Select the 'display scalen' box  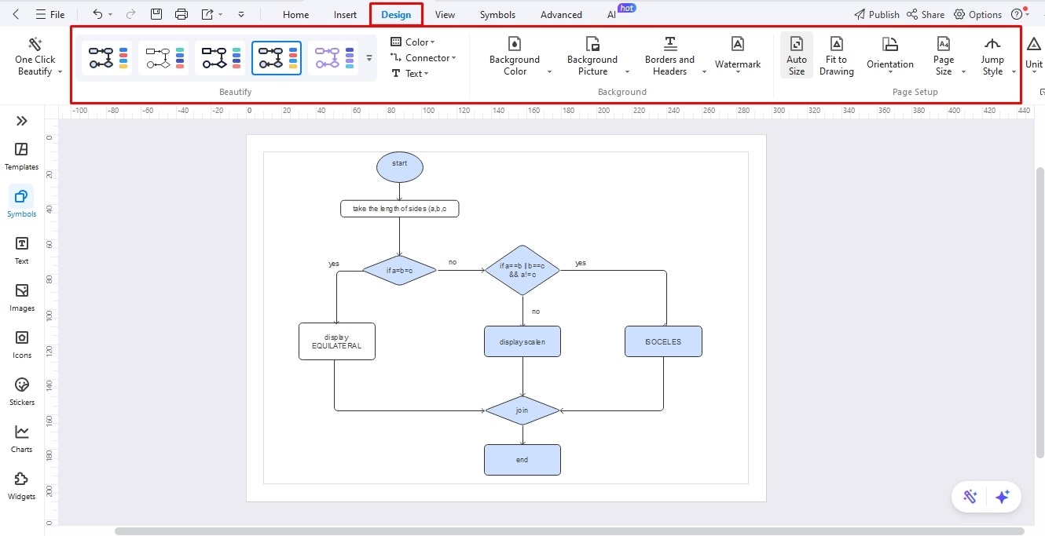pos(522,341)
